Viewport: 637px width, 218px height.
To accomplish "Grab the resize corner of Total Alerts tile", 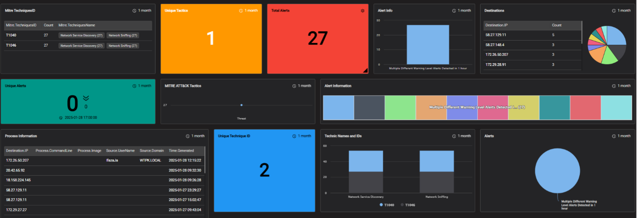I will tap(364, 71).
